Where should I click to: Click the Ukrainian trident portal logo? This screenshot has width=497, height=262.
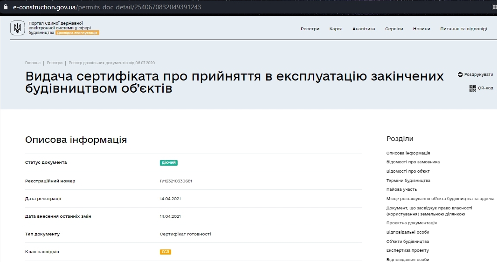pos(17,28)
